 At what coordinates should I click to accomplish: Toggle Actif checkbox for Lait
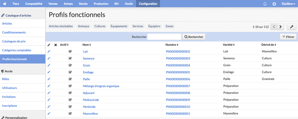click(x=70, y=51)
